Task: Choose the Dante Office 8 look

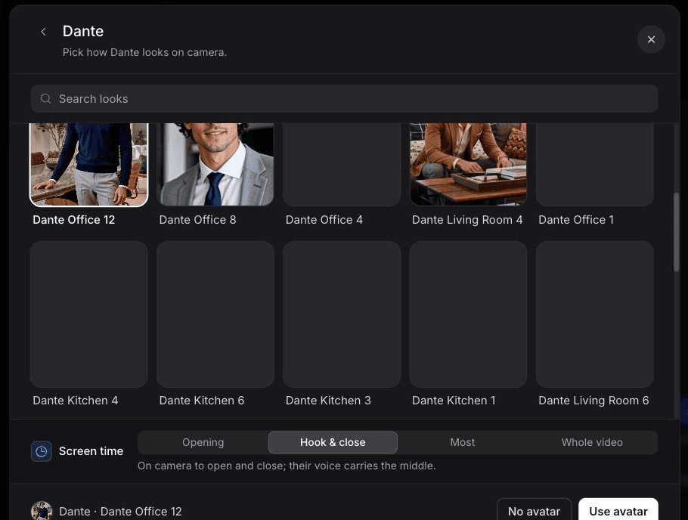Action: [215, 165]
